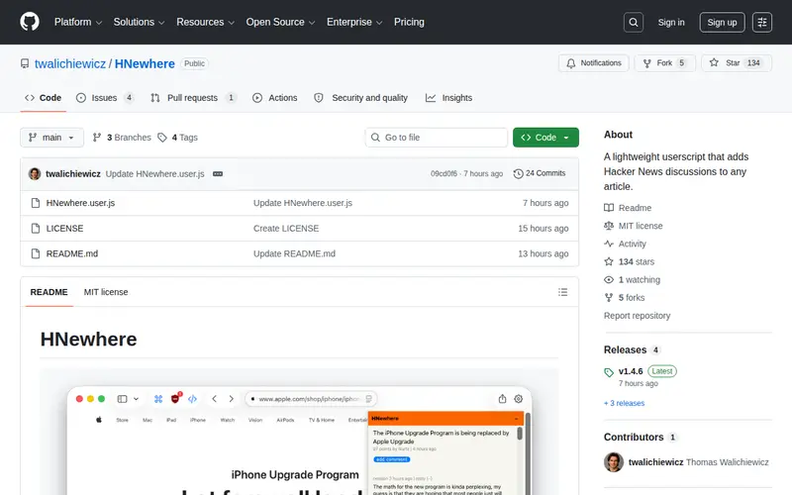Open the tag icon for 4 Tags
792x495 pixels.
pos(162,138)
